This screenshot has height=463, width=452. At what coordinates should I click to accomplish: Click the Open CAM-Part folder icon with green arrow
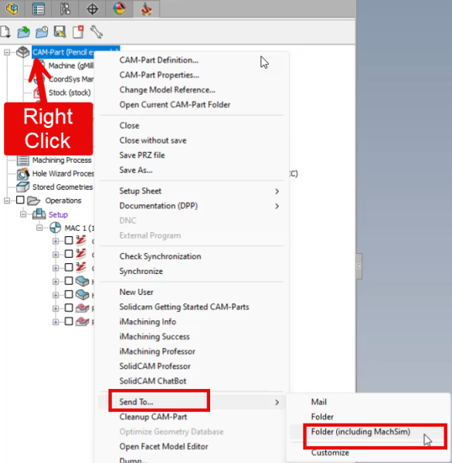23,32
